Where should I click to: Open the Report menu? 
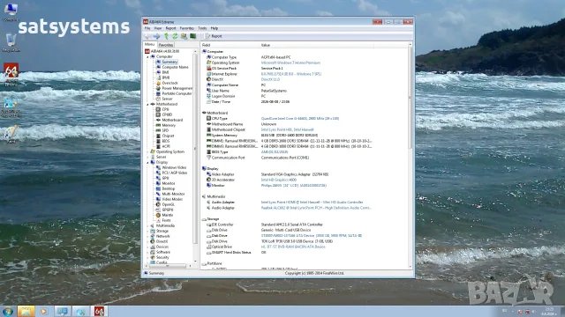[x=170, y=28]
